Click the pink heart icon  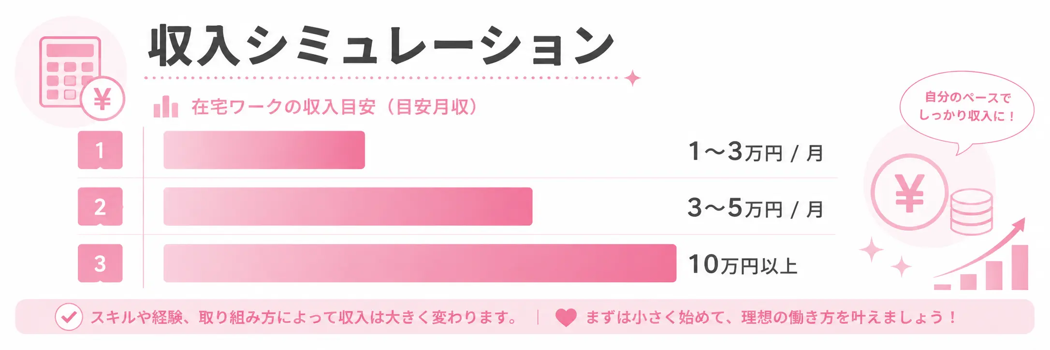coord(566,318)
